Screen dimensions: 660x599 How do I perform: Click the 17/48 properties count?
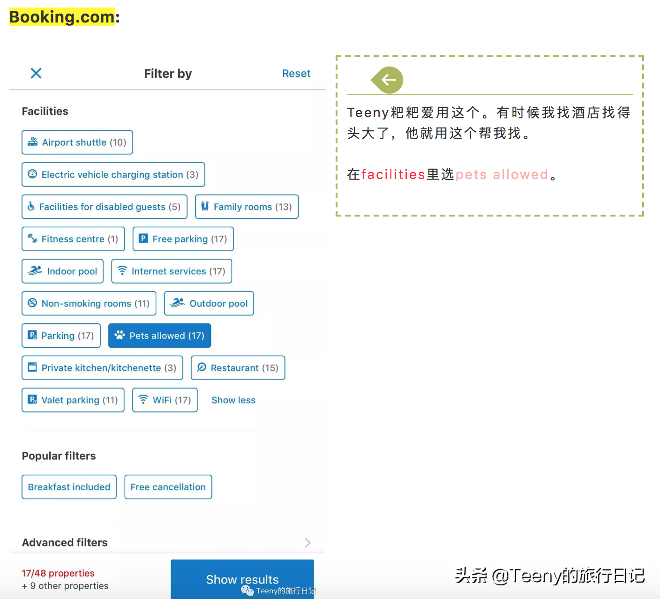58,573
